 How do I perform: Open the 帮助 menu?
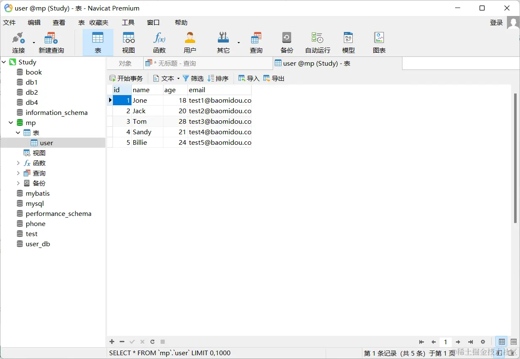(x=181, y=23)
